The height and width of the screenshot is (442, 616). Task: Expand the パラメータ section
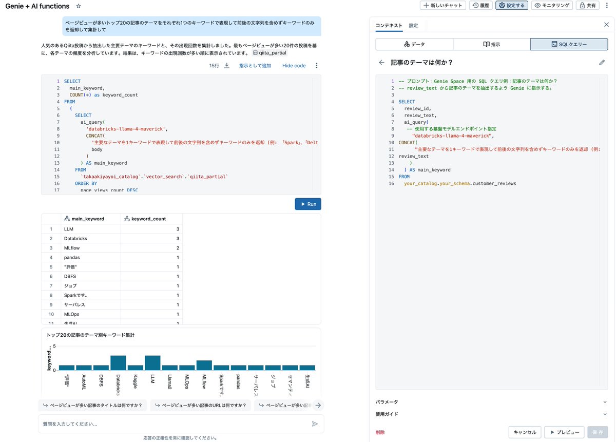click(491, 402)
